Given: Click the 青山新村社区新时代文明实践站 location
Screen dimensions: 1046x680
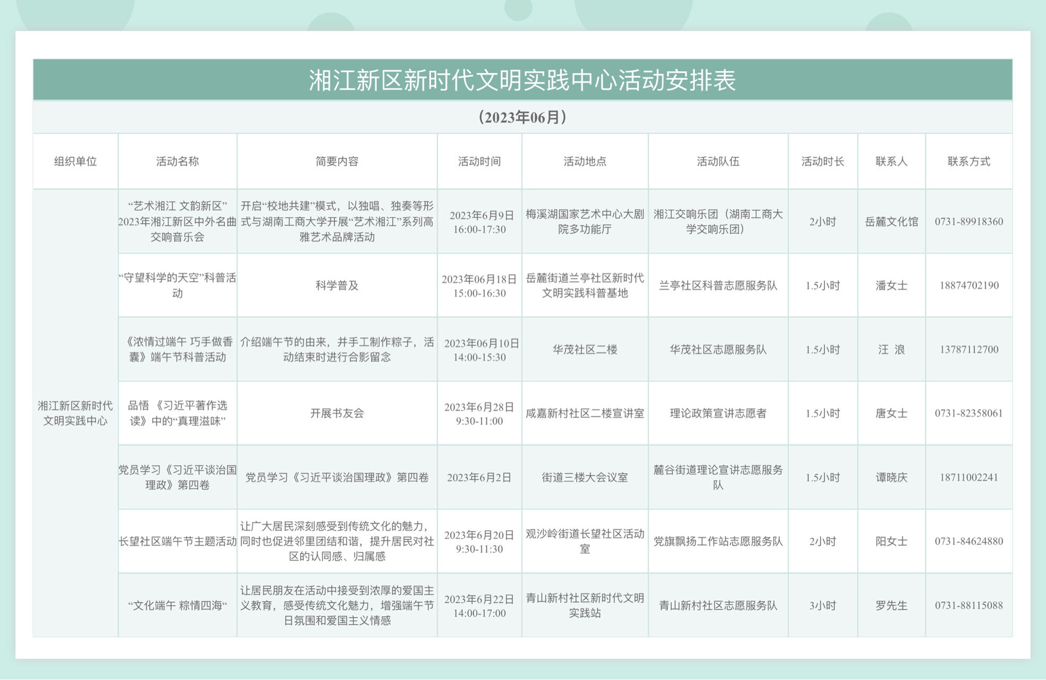Looking at the screenshot, I should (585, 605).
